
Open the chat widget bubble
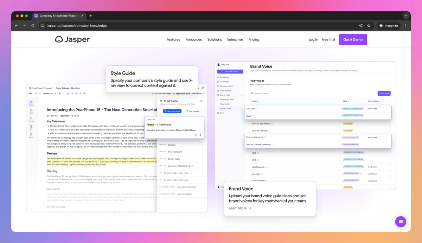click(401, 222)
